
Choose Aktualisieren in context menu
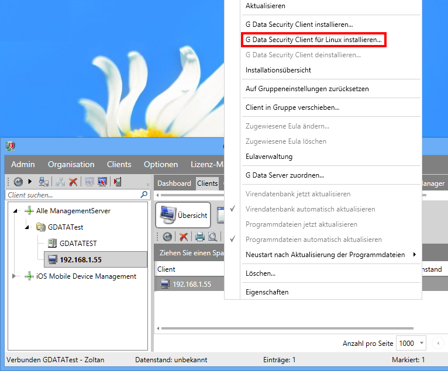tap(265, 6)
